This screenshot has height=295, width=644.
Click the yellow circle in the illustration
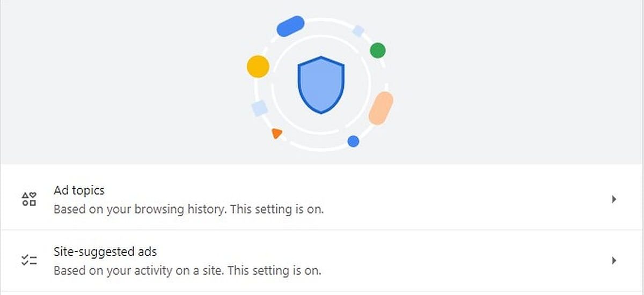pos(258,67)
